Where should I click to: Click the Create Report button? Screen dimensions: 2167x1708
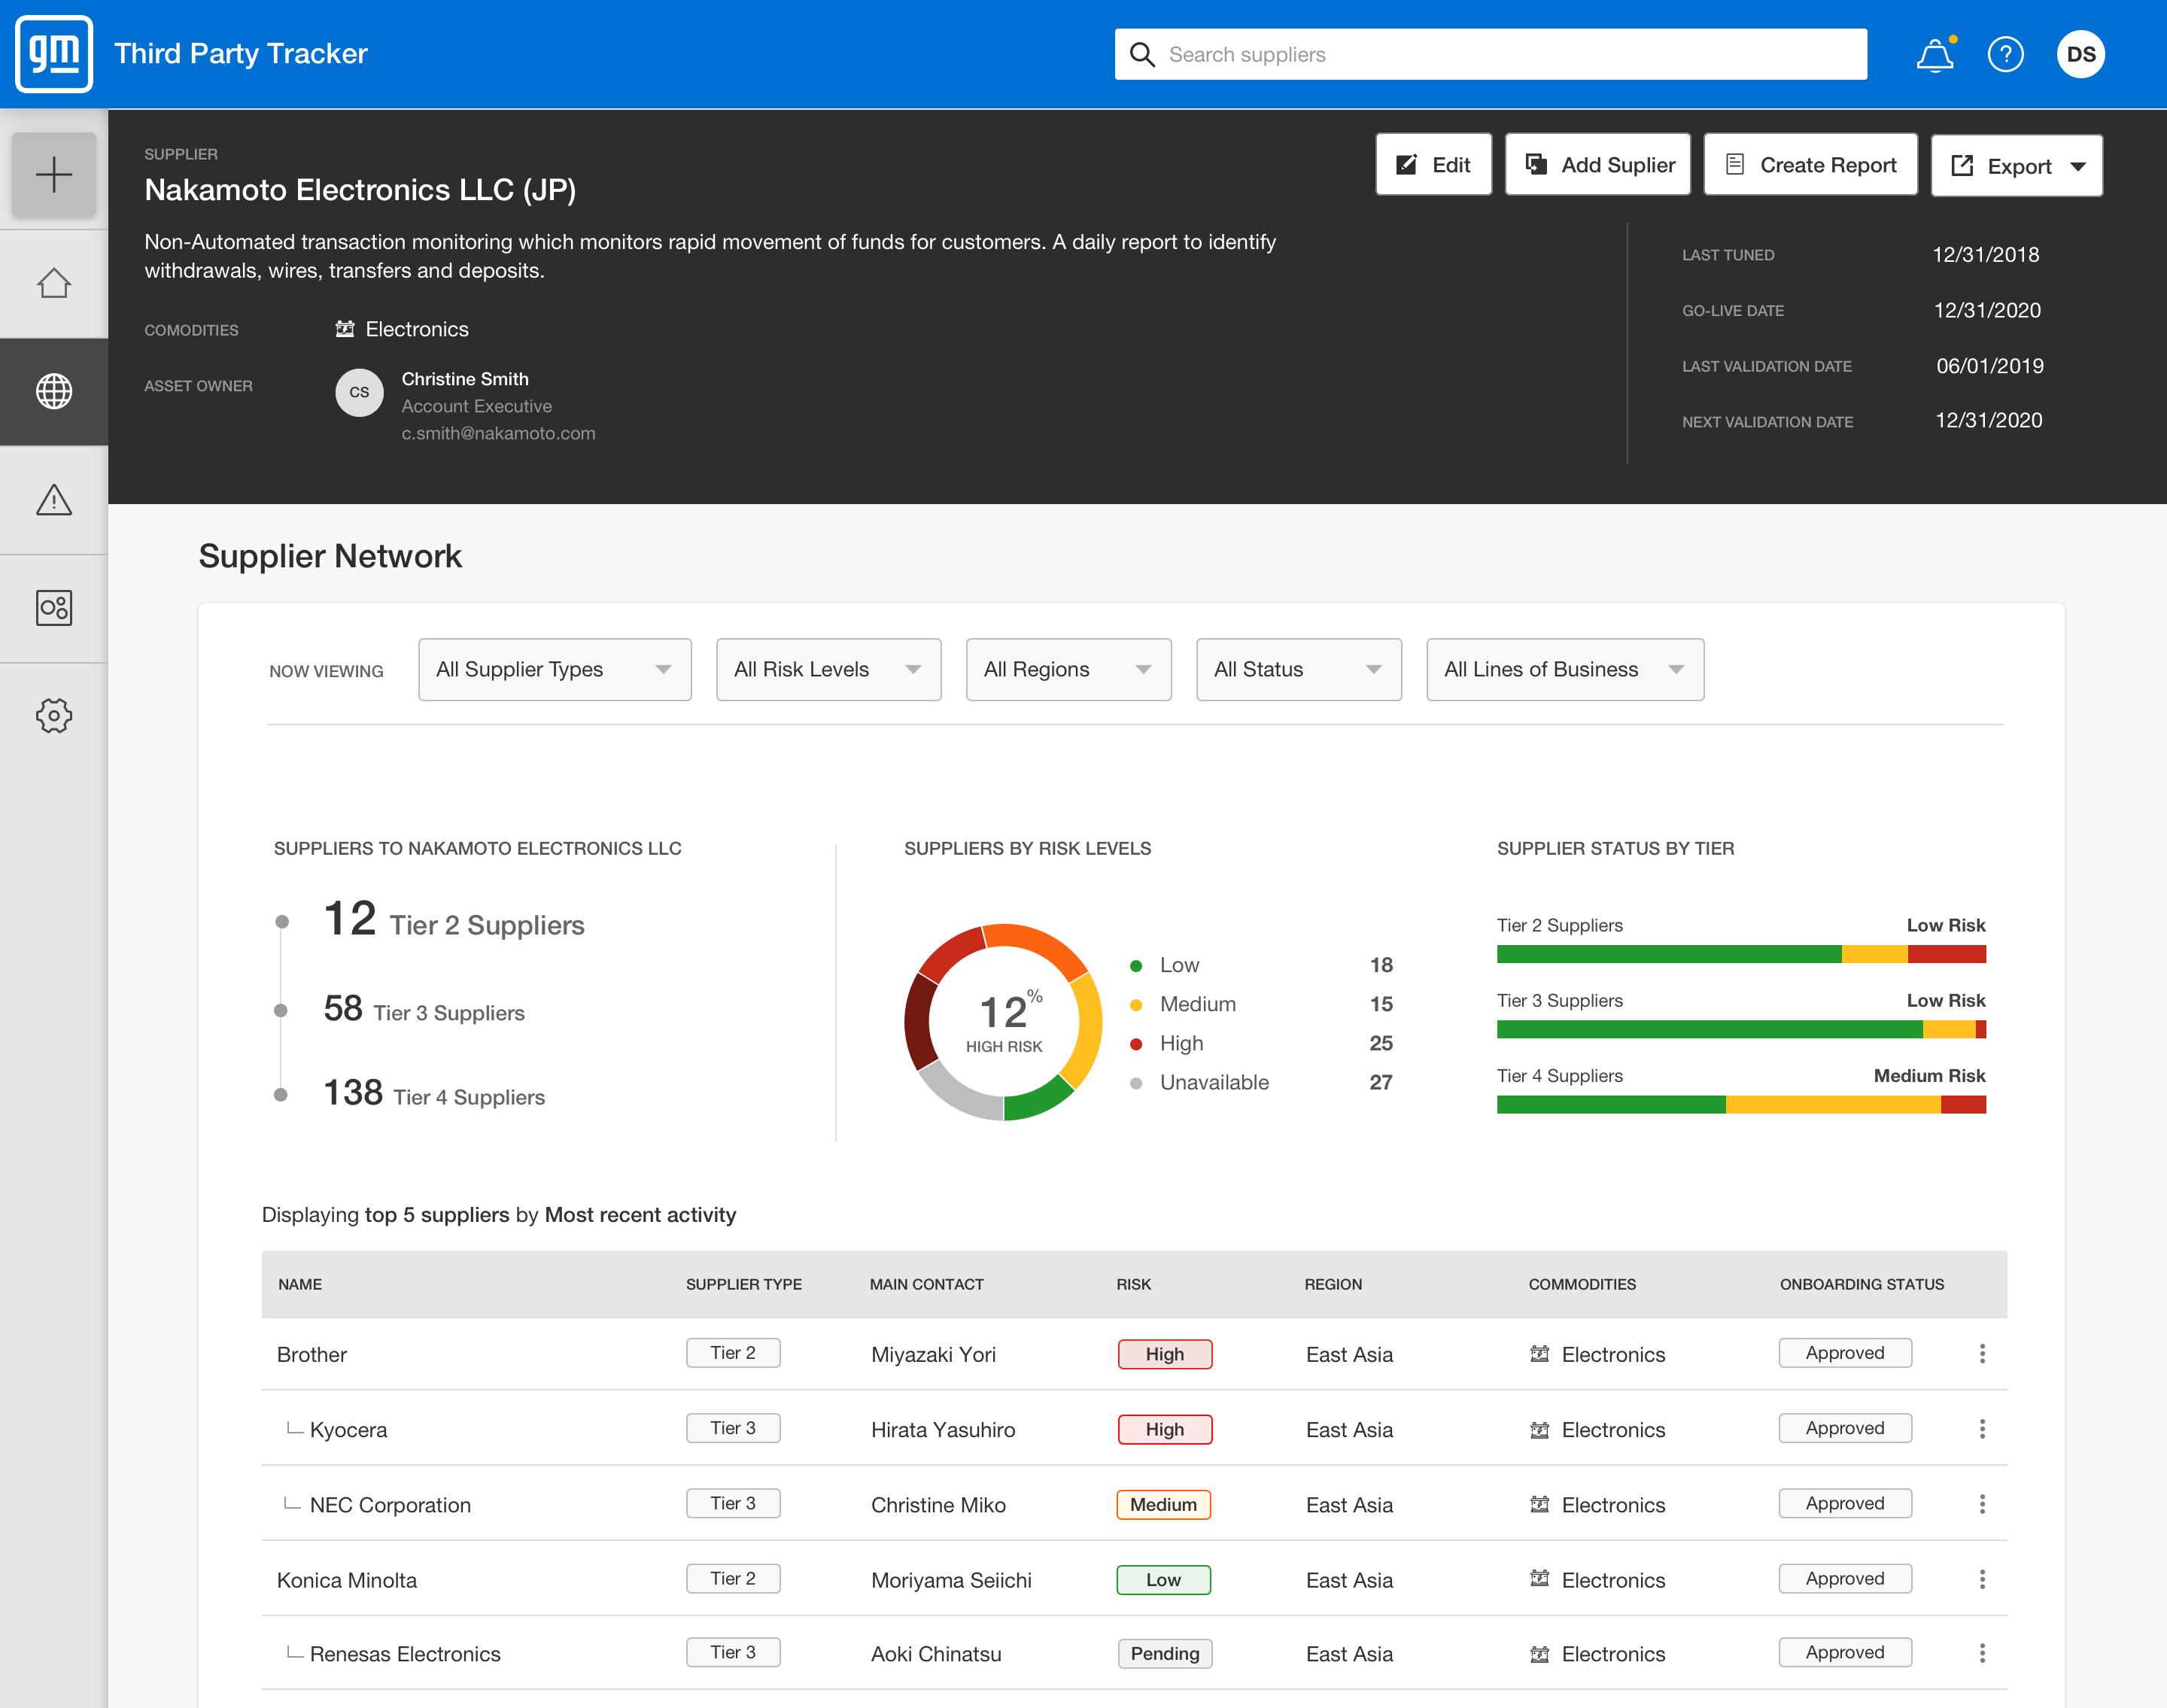[1810, 164]
